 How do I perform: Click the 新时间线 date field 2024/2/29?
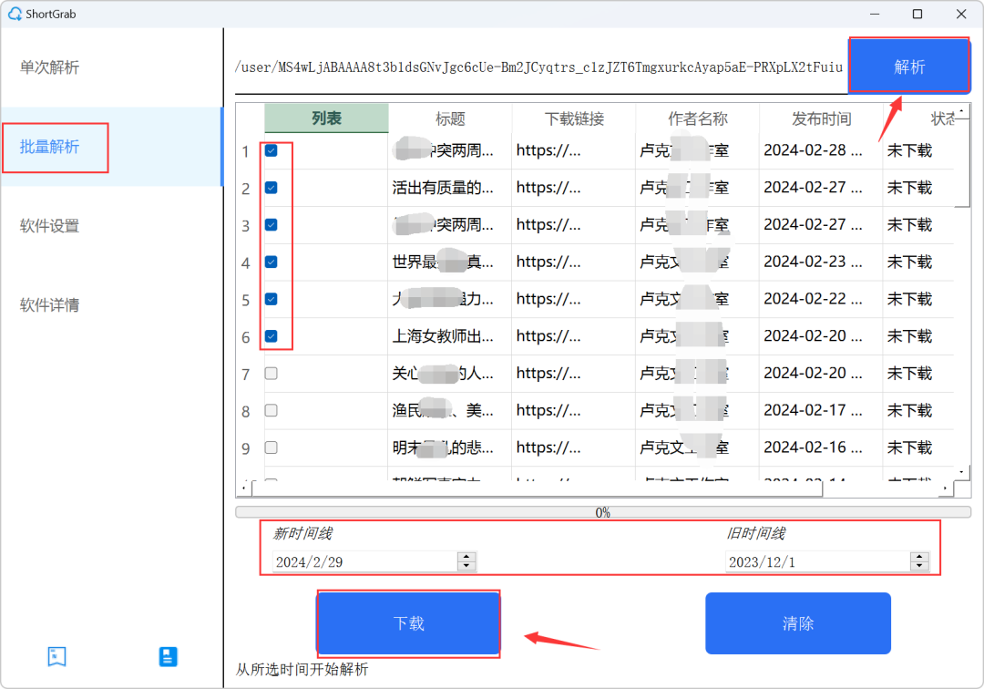[366, 561]
